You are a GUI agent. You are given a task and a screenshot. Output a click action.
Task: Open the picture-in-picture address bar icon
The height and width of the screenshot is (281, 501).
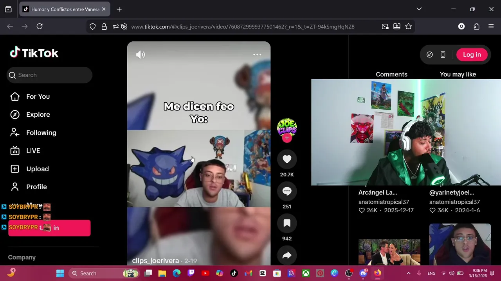[385, 27]
